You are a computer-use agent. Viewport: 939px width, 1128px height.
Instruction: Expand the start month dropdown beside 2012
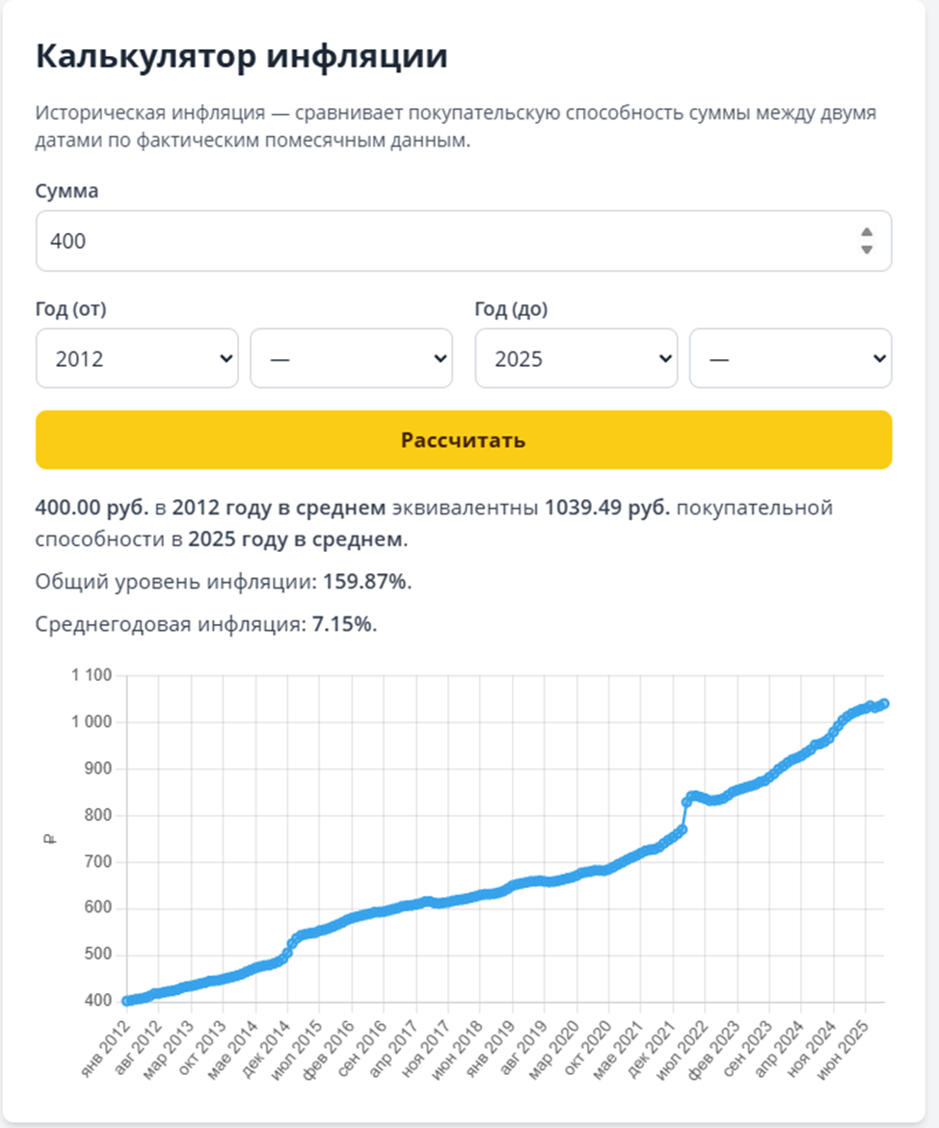(x=351, y=358)
